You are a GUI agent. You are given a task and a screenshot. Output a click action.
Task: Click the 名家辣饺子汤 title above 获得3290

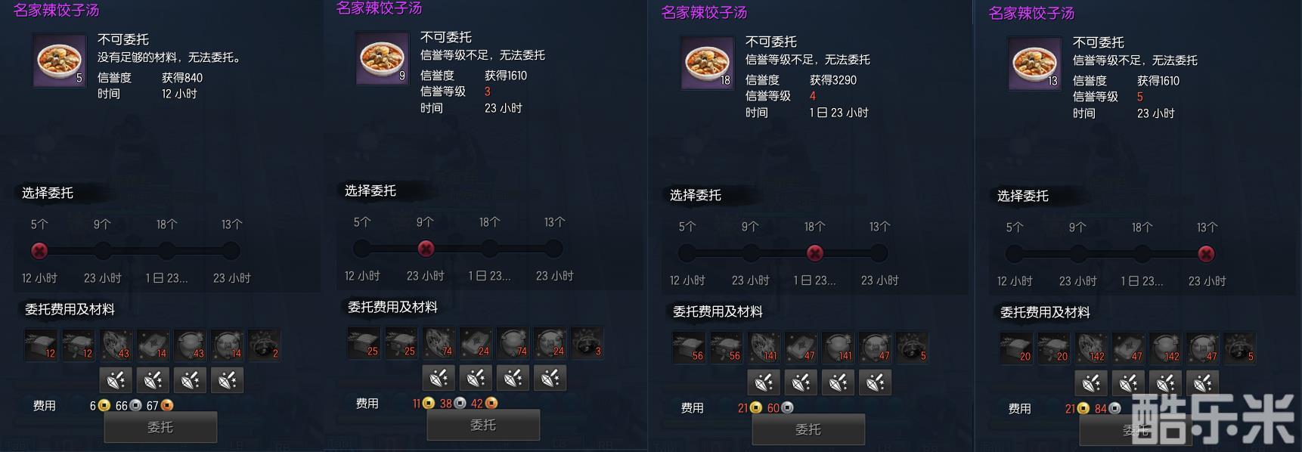tap(704, 13)
